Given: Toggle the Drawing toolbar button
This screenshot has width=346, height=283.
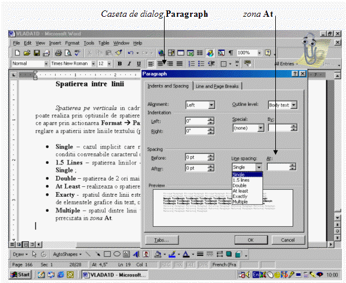Looking at the screenshot, I should coord(210,53).
